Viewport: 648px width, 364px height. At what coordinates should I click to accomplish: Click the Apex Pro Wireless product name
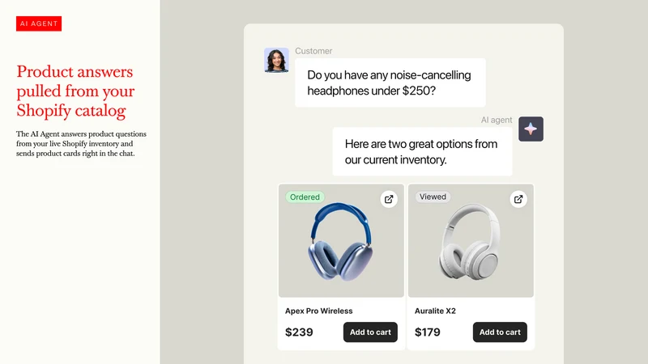318,311
